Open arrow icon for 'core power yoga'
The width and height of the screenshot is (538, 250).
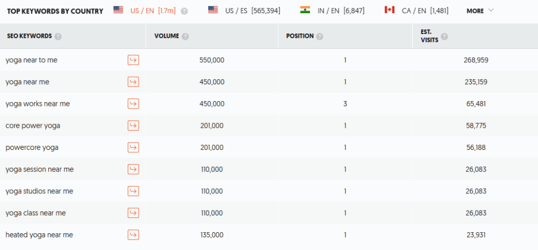point(133,126)
